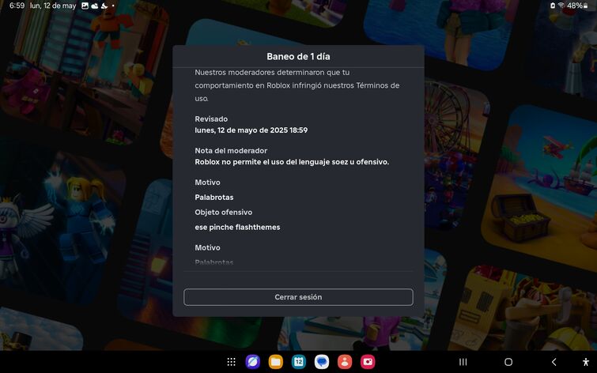Tap the paragraph 'Nuestros moderadores determinaron'
Viewport: 597px width, 373px height.
click(x=297, y=85)
